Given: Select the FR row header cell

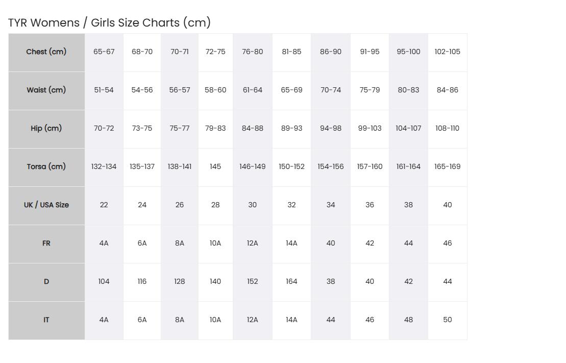Looking at the screenshot, I should tap(46, 244).
